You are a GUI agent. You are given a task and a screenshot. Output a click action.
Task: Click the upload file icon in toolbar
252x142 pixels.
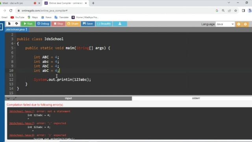17,24
